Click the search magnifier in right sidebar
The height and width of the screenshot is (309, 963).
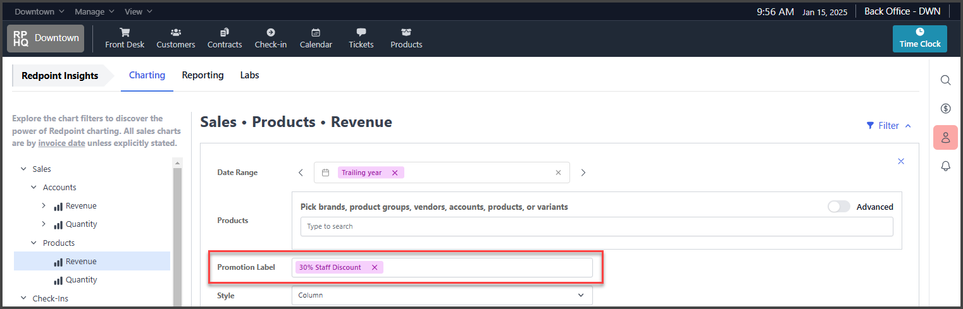[945, 80]
